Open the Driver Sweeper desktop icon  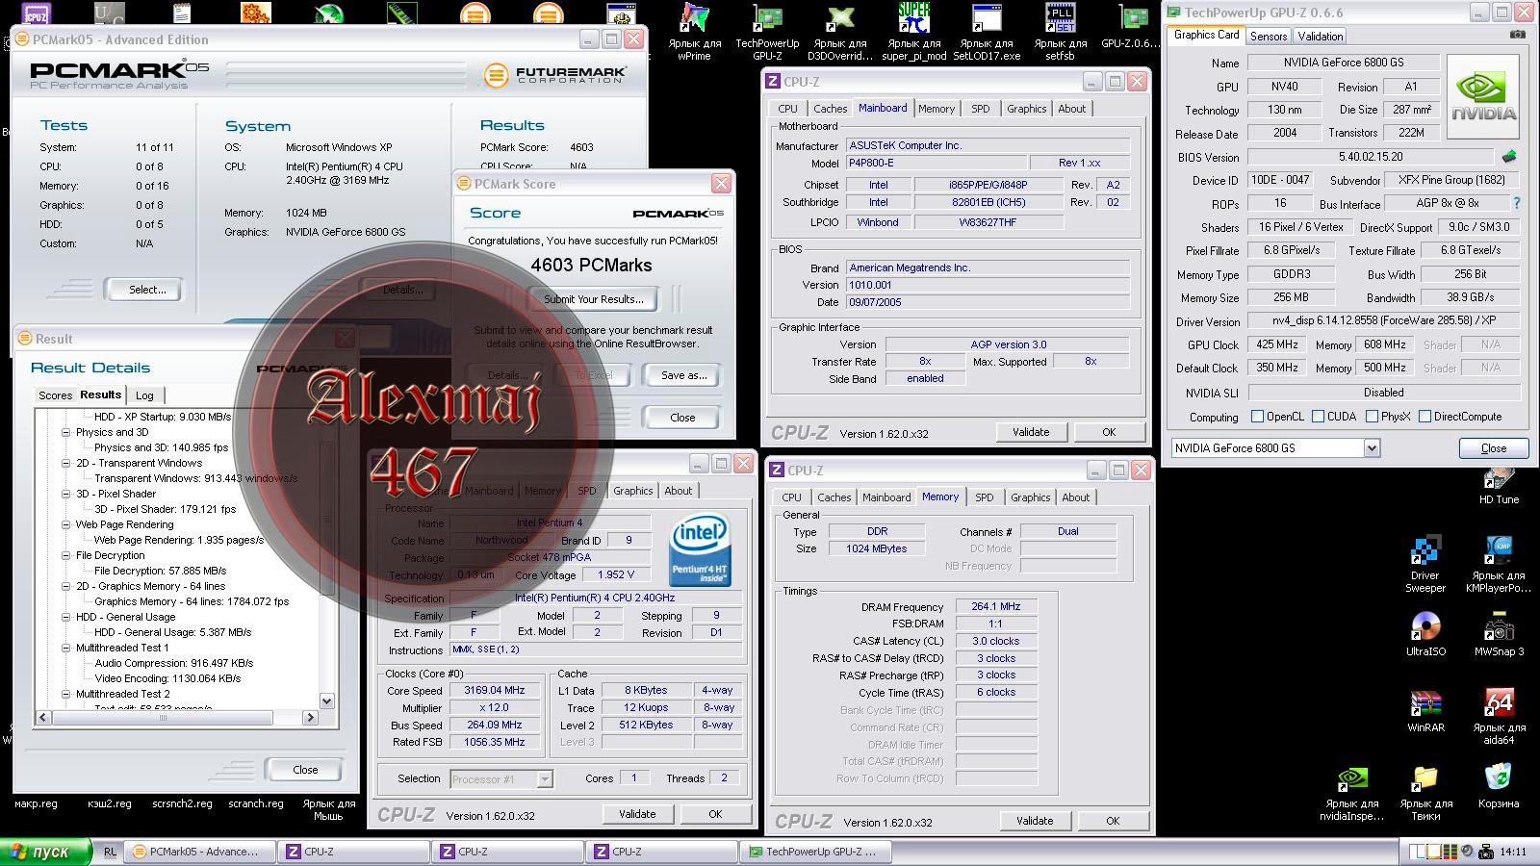tap(1425, 565)
